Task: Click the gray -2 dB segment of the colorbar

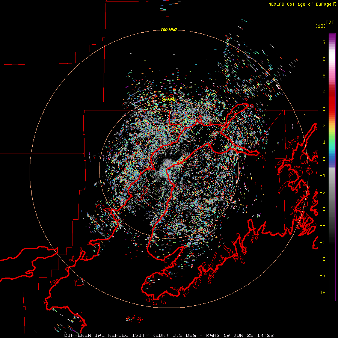Action: click(x=332, y=193)
